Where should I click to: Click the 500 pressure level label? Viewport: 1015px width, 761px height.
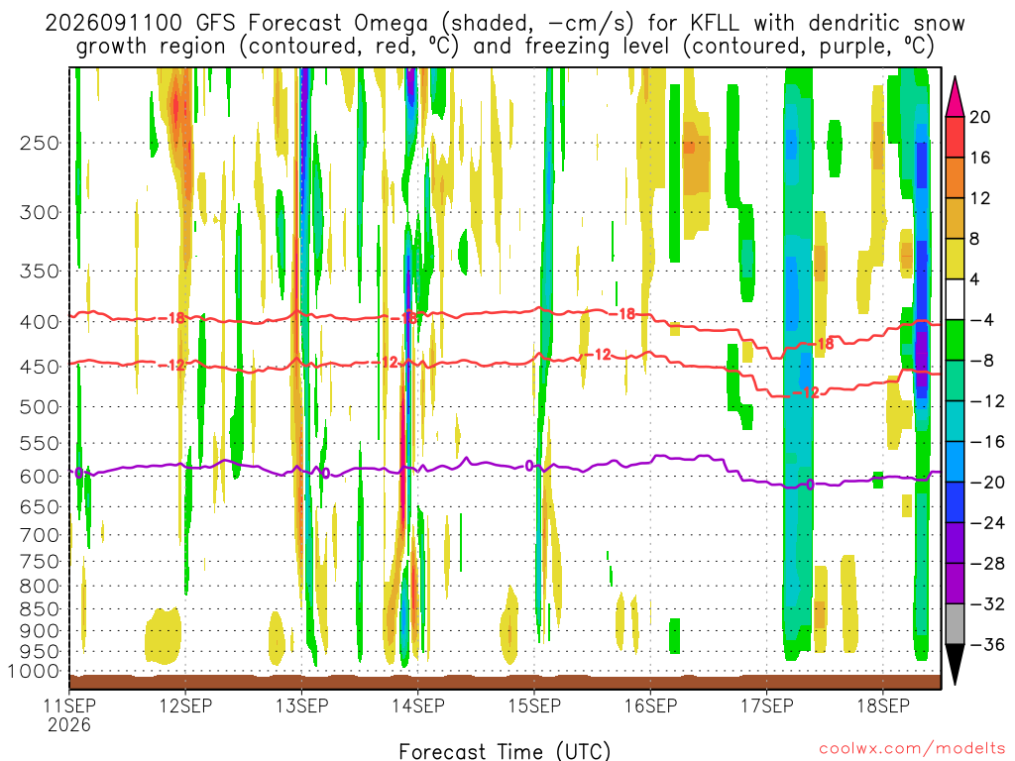click(40, 407)
